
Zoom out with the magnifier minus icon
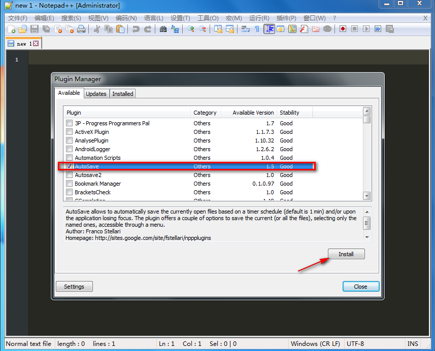[x=202, y=29]
